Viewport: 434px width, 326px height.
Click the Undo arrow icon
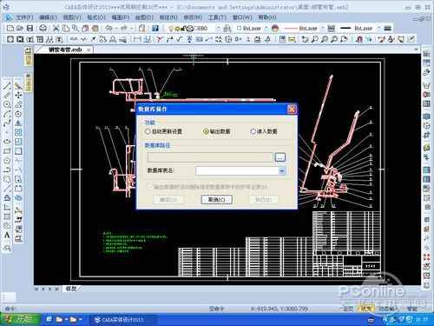[108, 29]
